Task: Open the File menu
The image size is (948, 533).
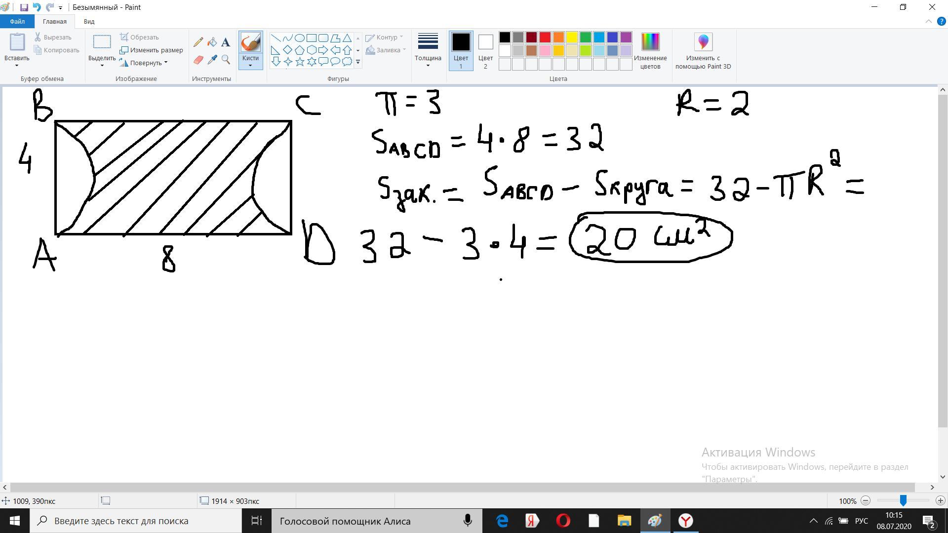Action: pyautogui.click(x=17, y=21)
